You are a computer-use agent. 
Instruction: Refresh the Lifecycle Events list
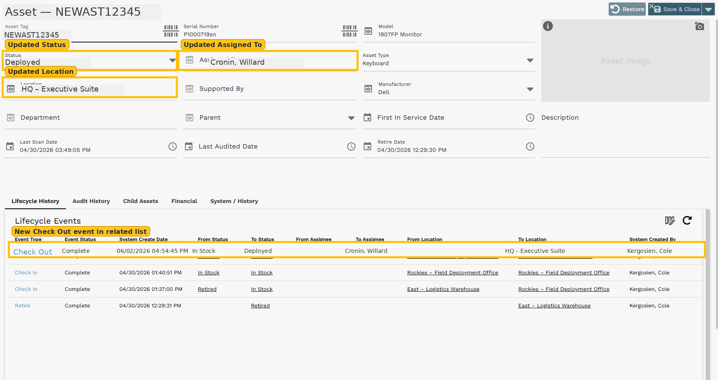(687, 220)
